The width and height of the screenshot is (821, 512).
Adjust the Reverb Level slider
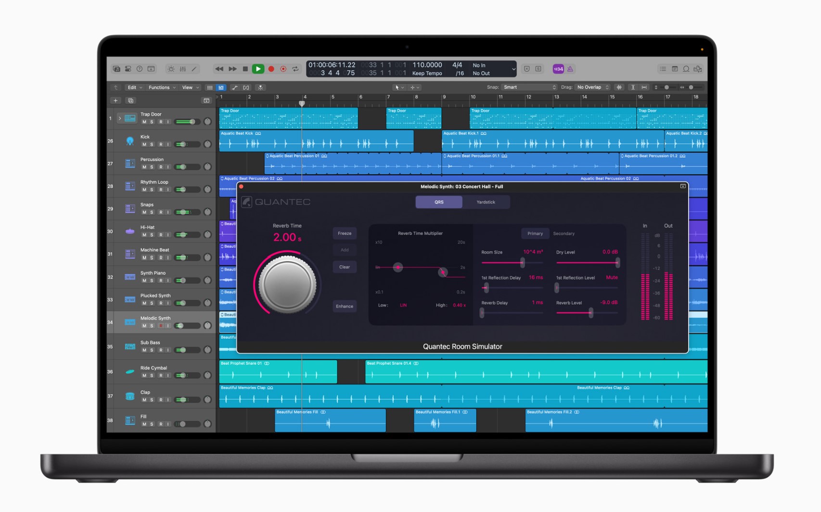tap(587, 313)
